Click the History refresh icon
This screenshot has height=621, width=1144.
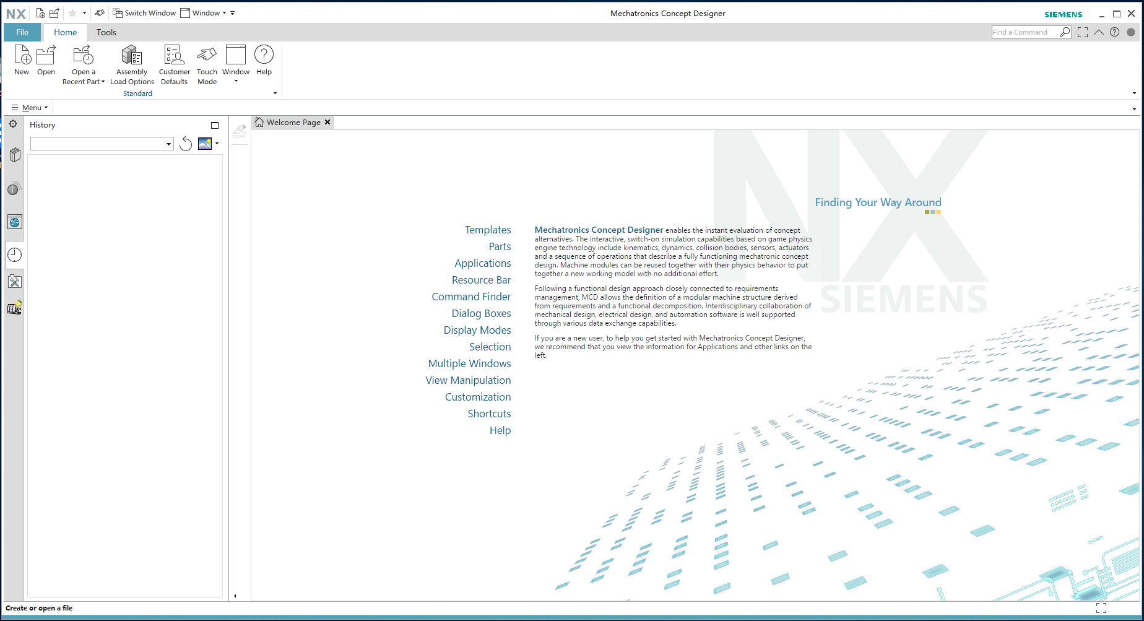(x=185, y=144)
